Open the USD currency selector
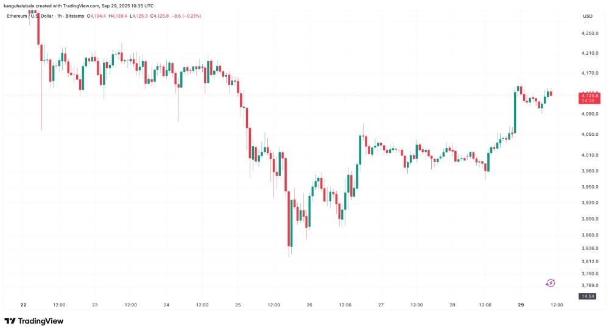The image size is (609, 332). [587, 16]
